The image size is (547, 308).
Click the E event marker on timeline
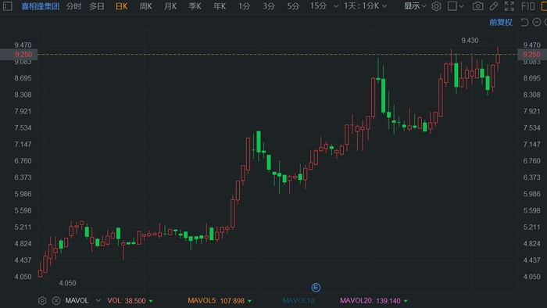[316, 288]
